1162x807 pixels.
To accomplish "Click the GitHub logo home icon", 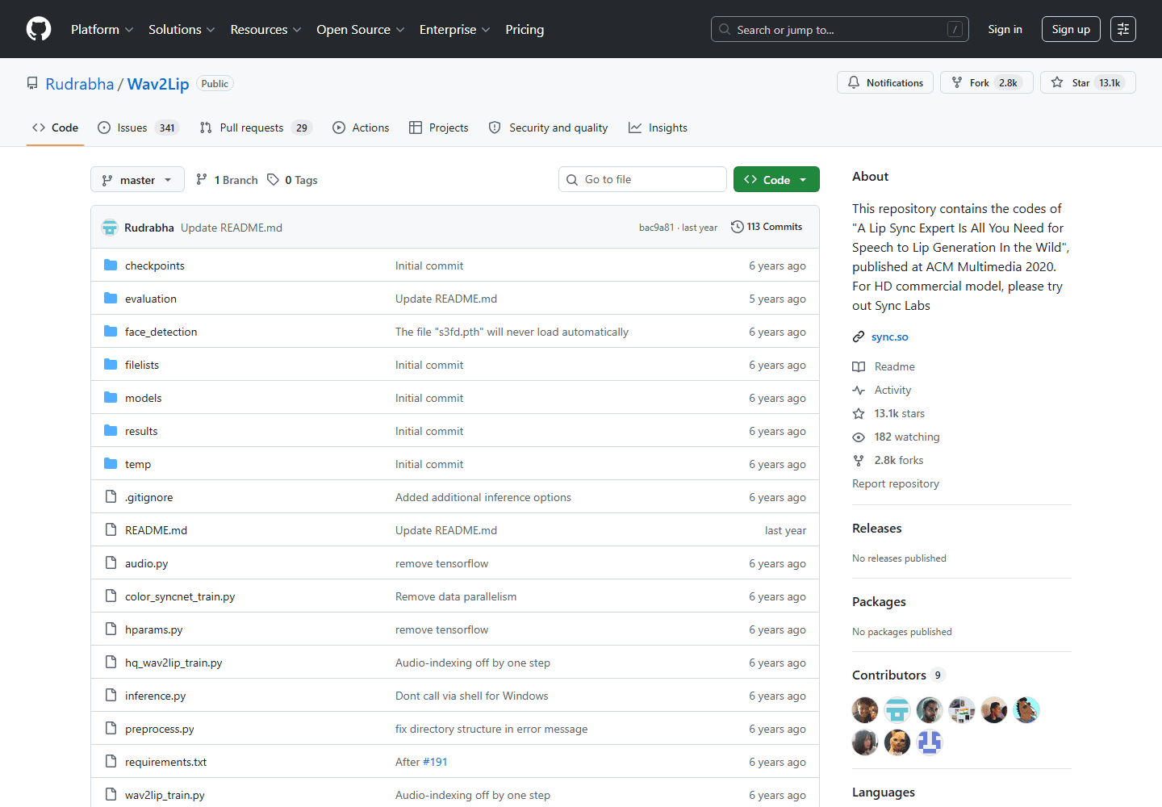I will point(39,29).
